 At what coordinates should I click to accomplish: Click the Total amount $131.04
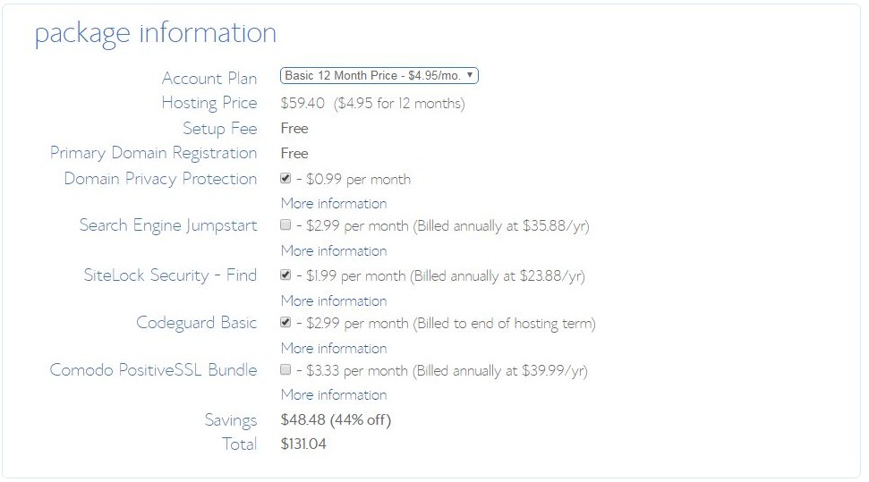click(x=303, y=444)
